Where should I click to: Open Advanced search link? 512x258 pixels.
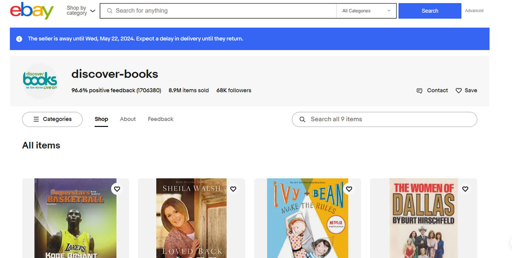474,11
